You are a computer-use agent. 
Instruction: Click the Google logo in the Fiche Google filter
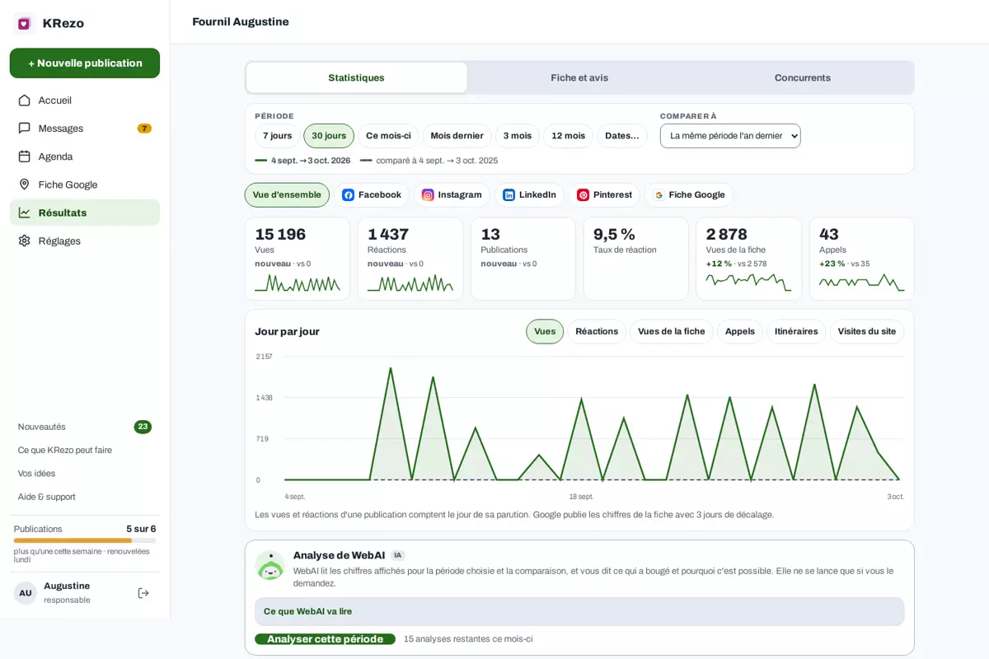[659, 195]
